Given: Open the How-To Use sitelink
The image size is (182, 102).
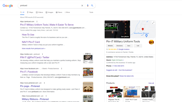Looking at the screenshot, I should pos(28,35).
